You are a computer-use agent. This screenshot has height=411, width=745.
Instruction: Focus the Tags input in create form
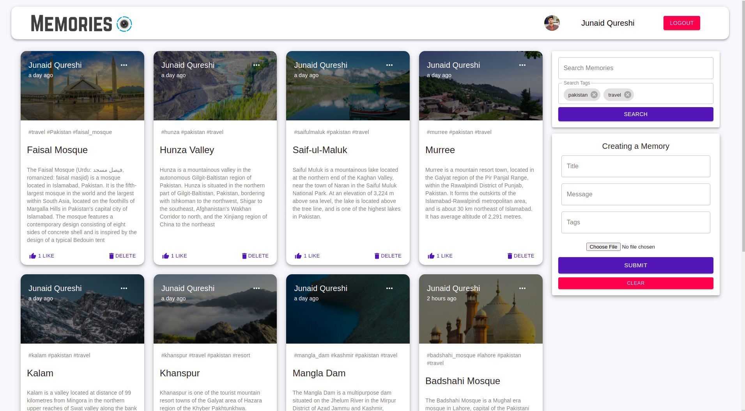635,222
